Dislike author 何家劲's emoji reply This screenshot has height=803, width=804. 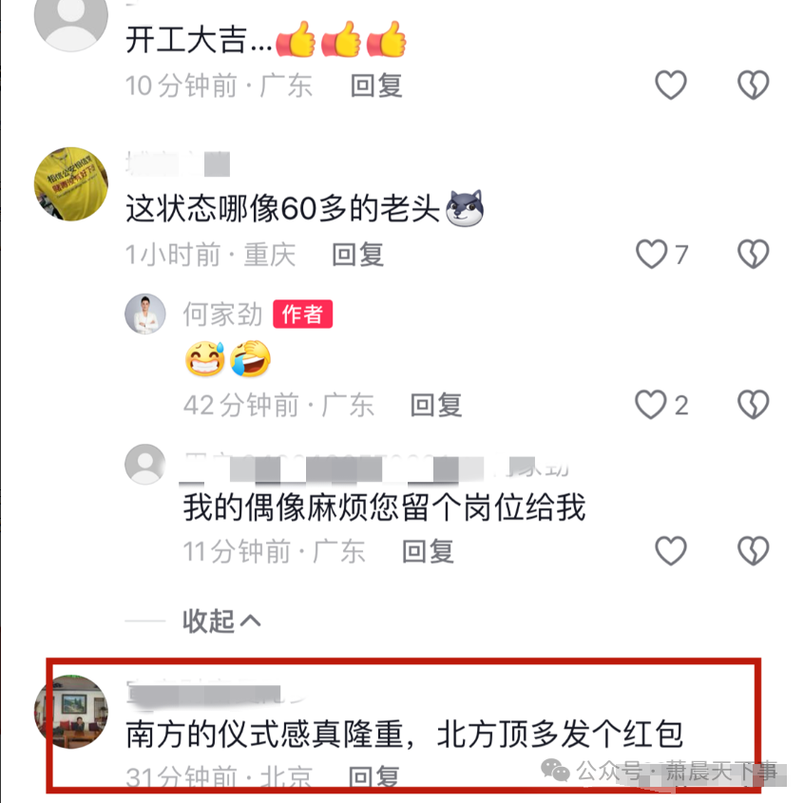click(x=754, y=405)
